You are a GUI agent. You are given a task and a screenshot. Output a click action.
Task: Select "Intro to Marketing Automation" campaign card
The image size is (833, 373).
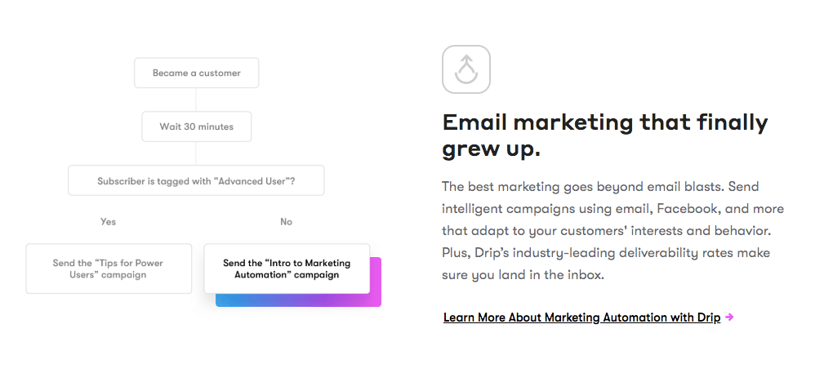point(287,269)
